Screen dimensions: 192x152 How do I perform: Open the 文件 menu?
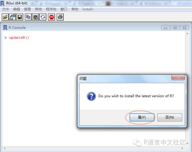5,9
